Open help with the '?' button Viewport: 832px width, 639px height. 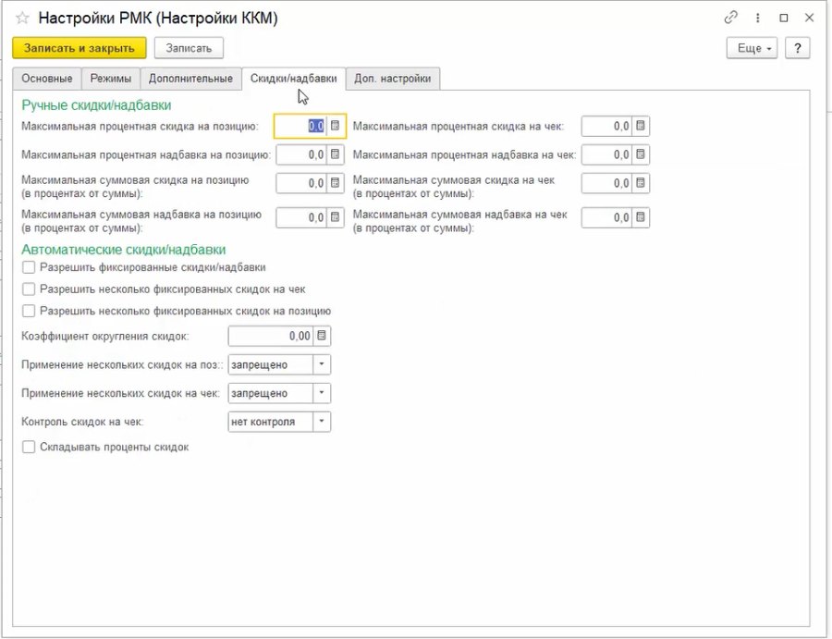click(x=797, y=48)
